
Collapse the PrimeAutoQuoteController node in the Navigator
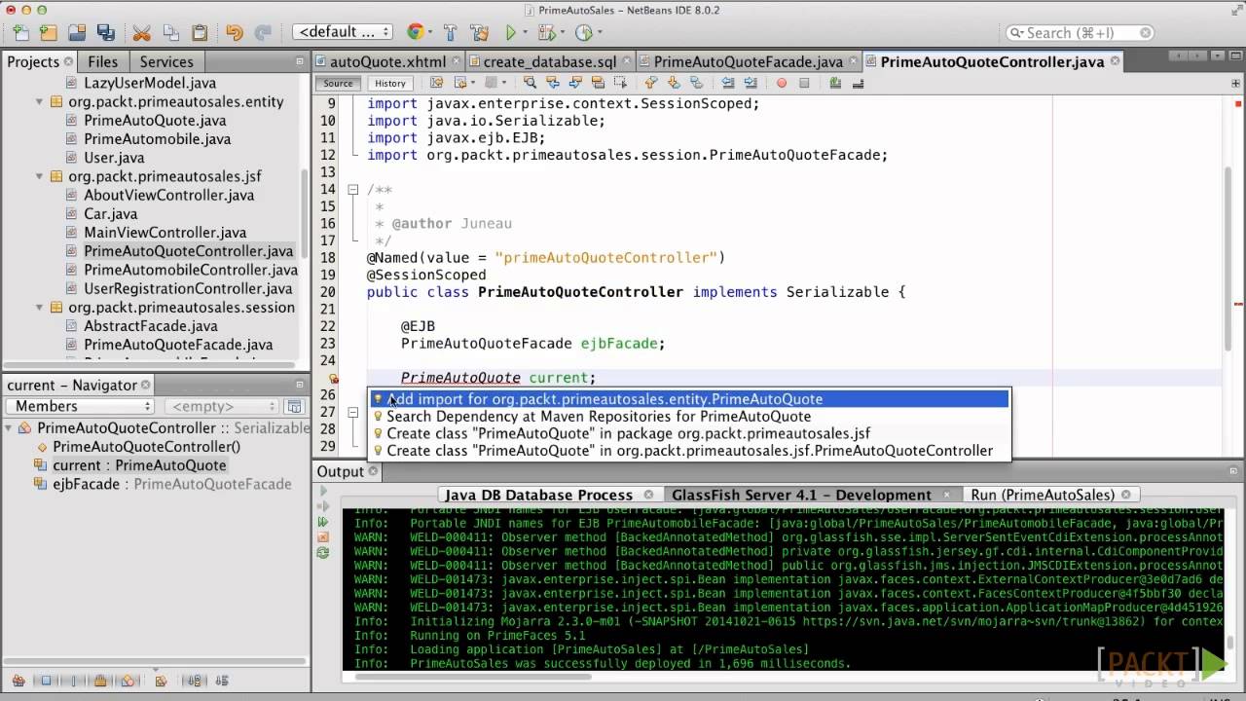10,428
